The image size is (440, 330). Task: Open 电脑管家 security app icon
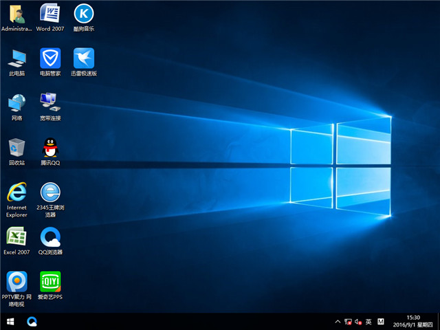coord(49,58)
